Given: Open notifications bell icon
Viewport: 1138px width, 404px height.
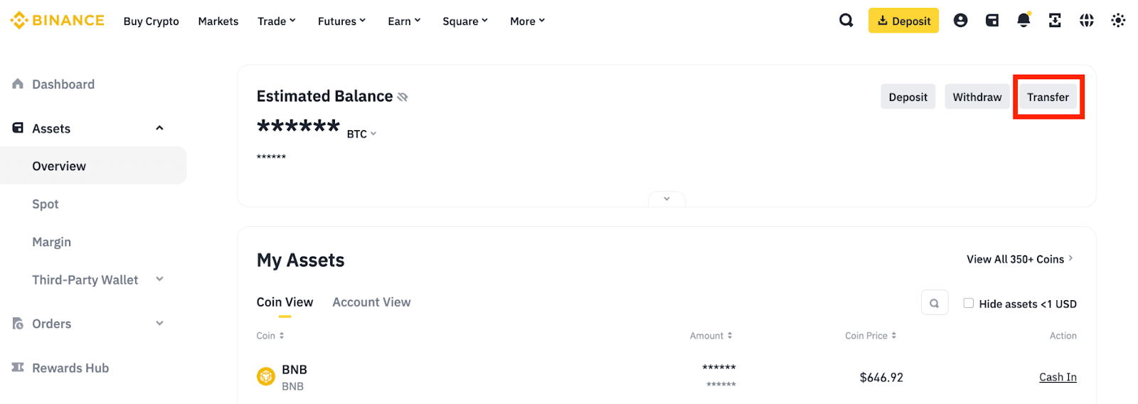Looking at the screenshot, I should [1023, 21].
